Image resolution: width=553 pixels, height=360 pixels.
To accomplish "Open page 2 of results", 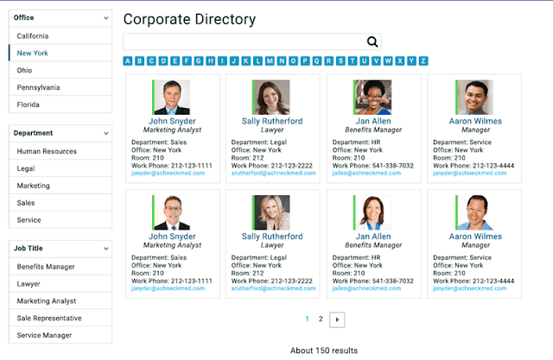I will point(321,319).
